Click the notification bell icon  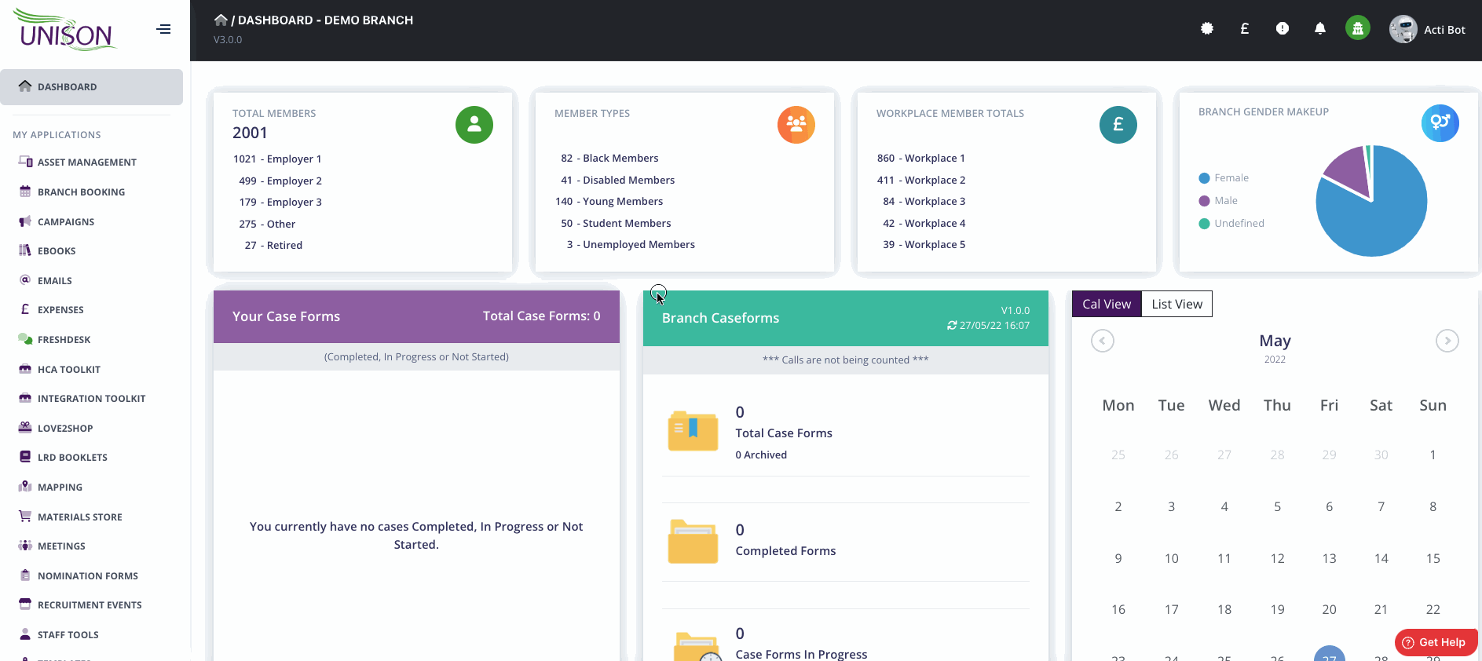(x=1319, y=29)
